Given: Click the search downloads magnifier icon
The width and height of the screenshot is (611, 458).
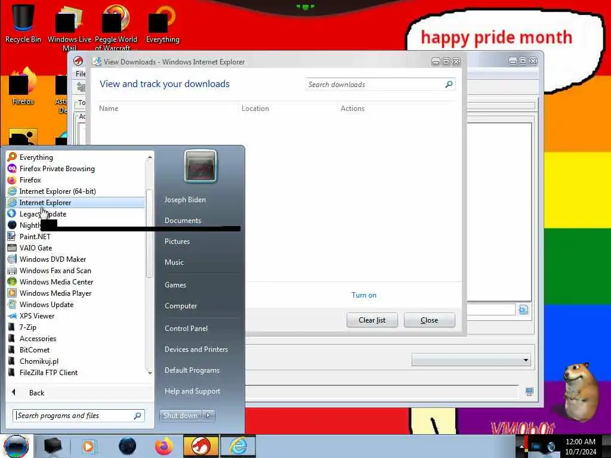Looking at the screenshot, I should click(449, 84).
